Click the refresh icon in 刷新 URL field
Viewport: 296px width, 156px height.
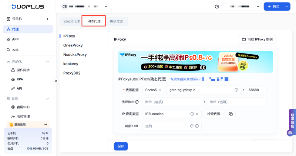[192, 126]
